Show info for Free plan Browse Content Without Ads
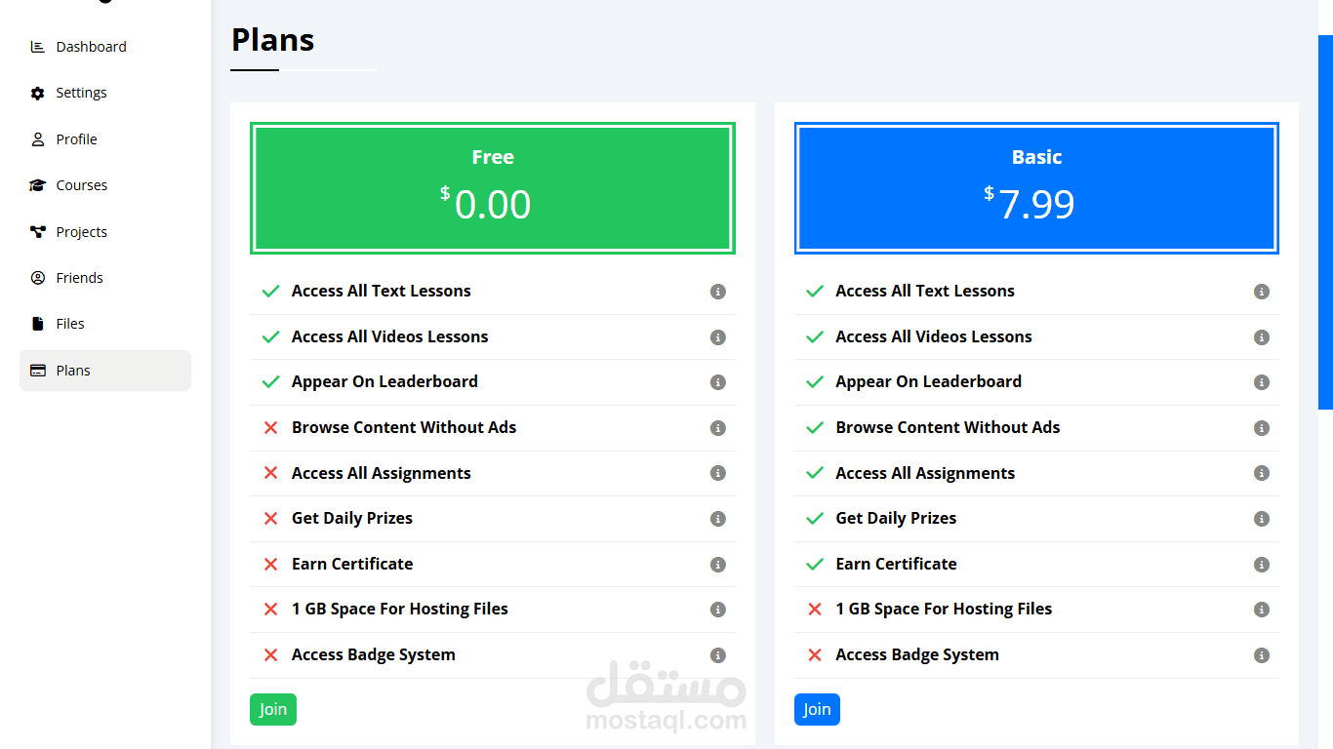Image resolution: width=1333 pixels, height=749 pixels. 718,428
